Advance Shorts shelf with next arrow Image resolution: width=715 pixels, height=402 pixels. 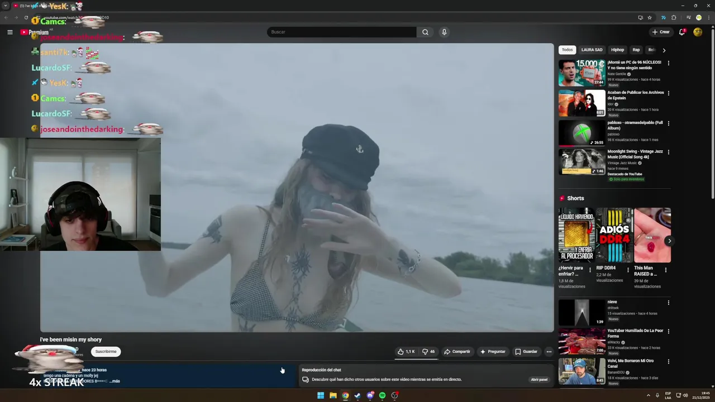click(669, 241)
